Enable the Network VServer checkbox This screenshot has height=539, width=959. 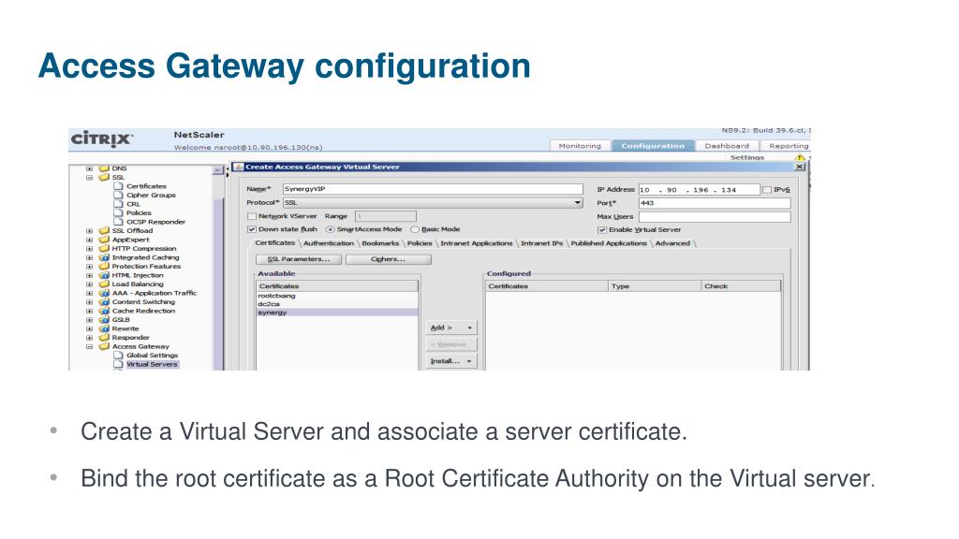pos(251,216)
